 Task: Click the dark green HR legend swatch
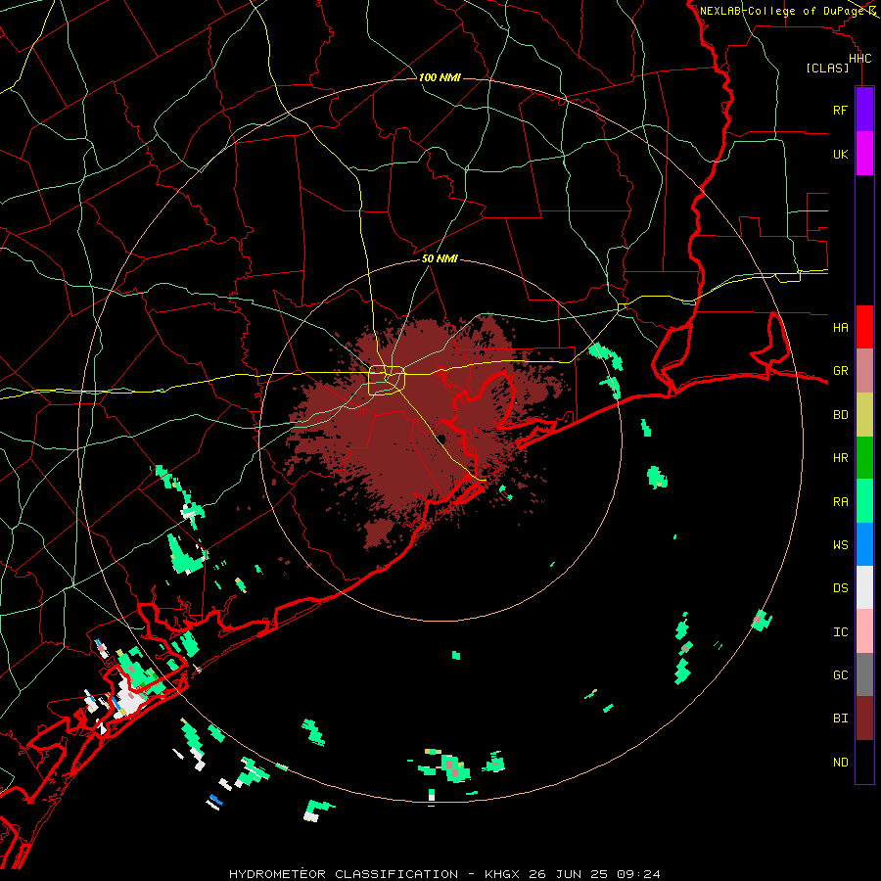tap(864, 458)
